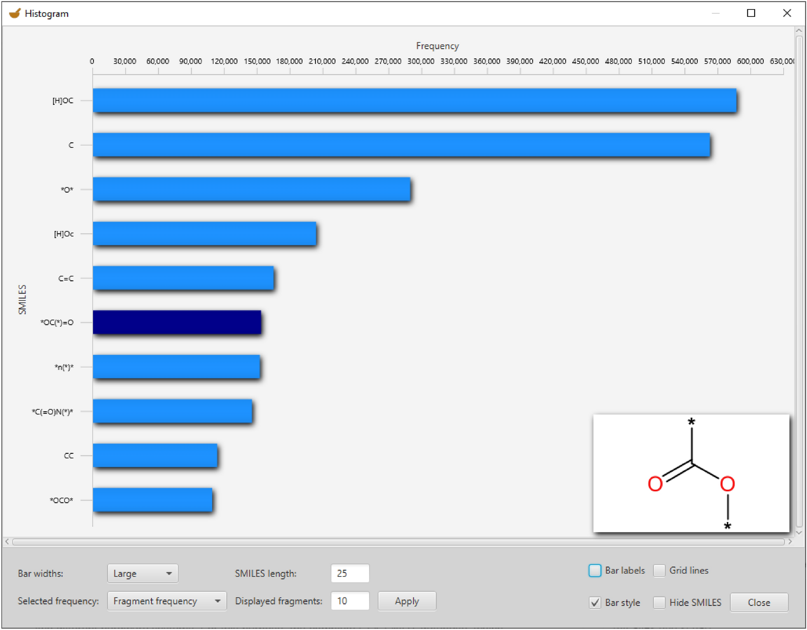Click the Histogram app icon in title bar
The image size is (807, 630).
[15, 13]
